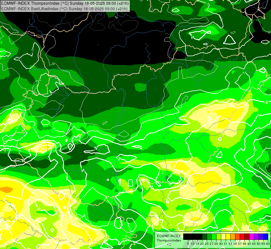Viewport: 271px width, 249px height.
Task: Click the medium green 25-27 legend swatch
Action: tap(209, 237)
